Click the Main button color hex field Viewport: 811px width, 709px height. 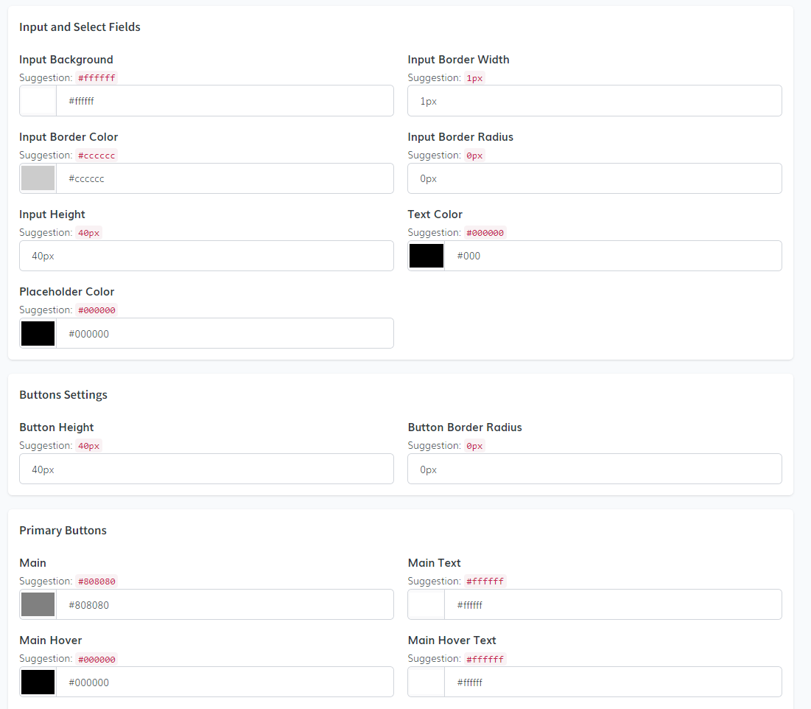tap(225, 604)
